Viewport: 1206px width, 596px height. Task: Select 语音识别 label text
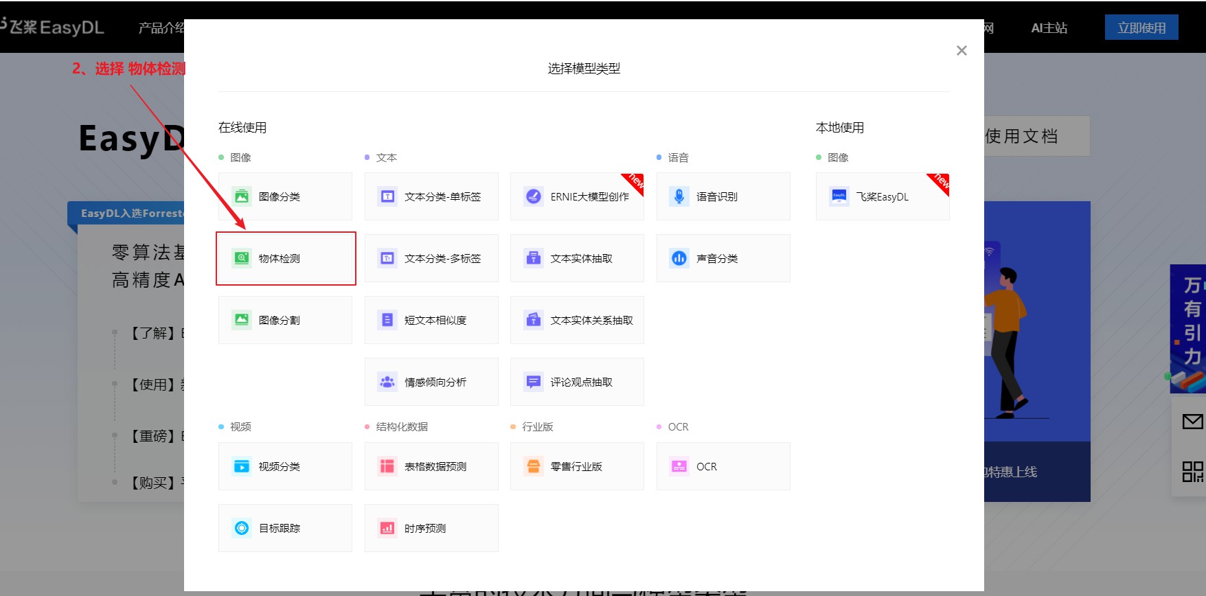[x=716, y=197]
